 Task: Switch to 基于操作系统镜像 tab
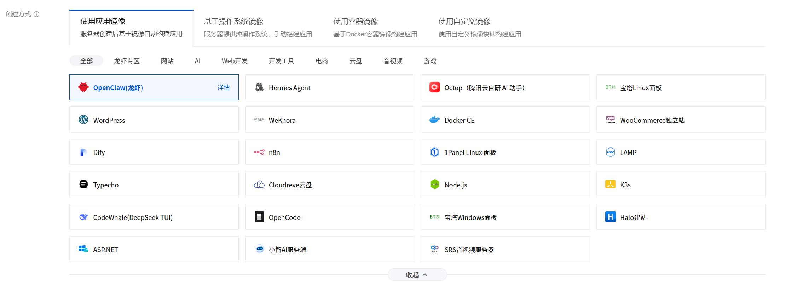coord(258,28)
